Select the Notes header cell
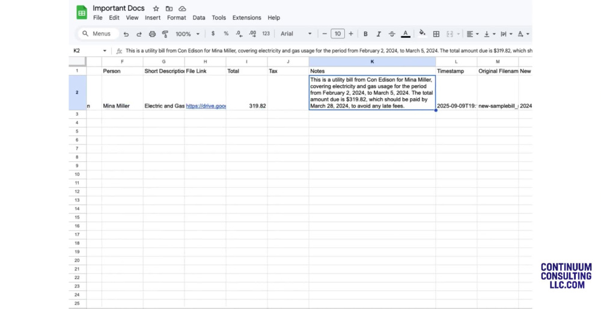This screenshot has height=309, width=601. [372, 71]
